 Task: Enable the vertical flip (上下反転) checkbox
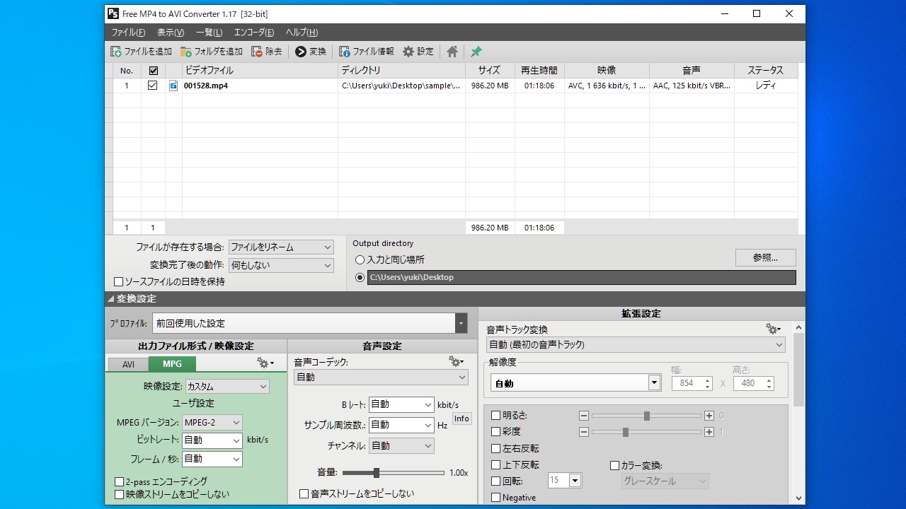click(x=496, y=464)
